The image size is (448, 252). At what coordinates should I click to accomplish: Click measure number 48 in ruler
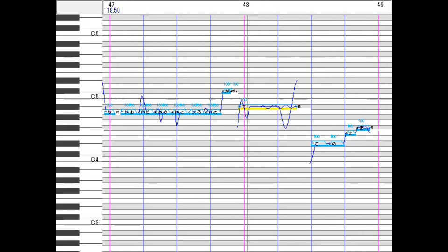tap(246, 5)
